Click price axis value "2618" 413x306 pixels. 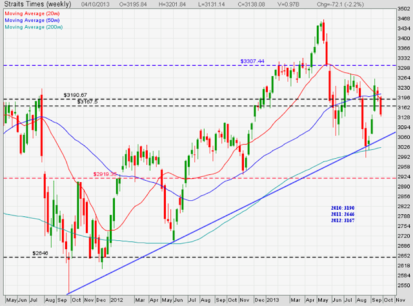pos(403,266)
